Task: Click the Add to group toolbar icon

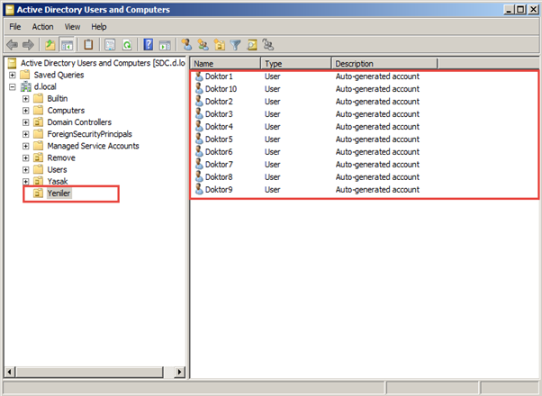Action: tap(268, 45)
